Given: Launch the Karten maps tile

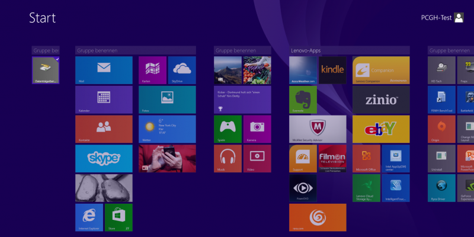Looking at the screenshot, I should (152, 70).
